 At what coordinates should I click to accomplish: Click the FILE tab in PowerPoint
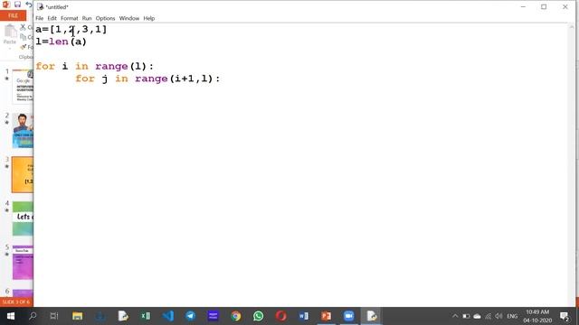[13, 15]
